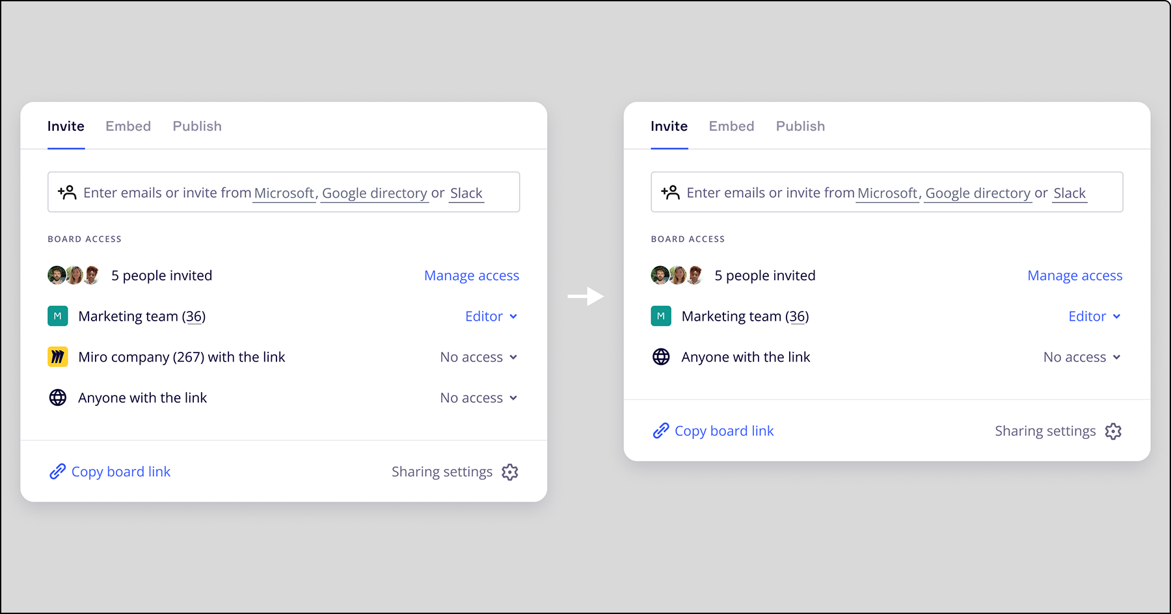This screenshot has width=1171, height=614.
Task: Switch to the Publish tab in right dialog
Action: (800, 126)
